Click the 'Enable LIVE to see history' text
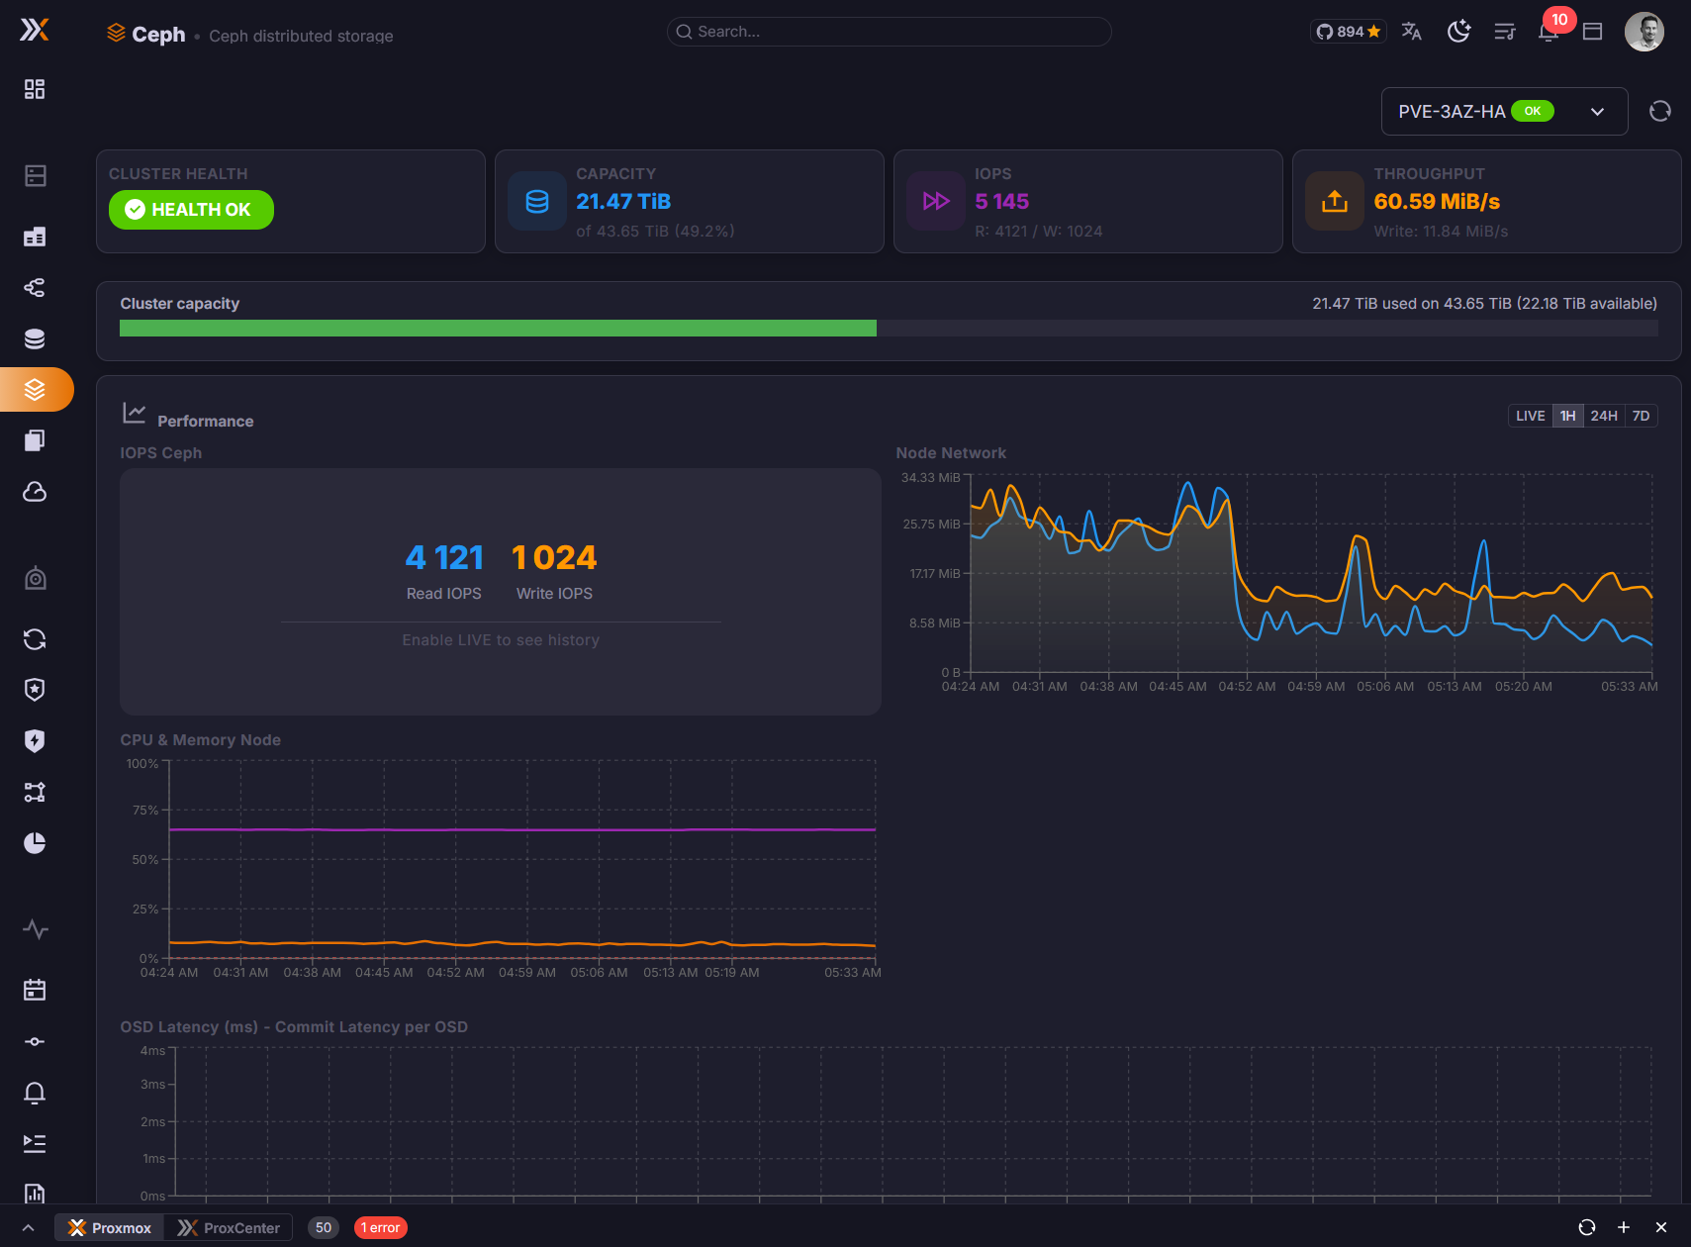Viewport: 1691px width, 1247px height. pyautogui.click(x=501, y=640)
